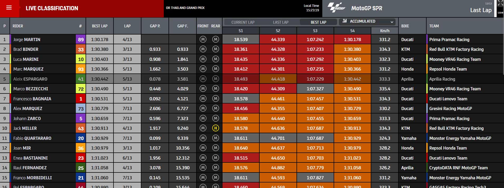
Task: Click Luca Marini's yellow number 10 badge
Action: pyautogui.click(x=81, y=59)
